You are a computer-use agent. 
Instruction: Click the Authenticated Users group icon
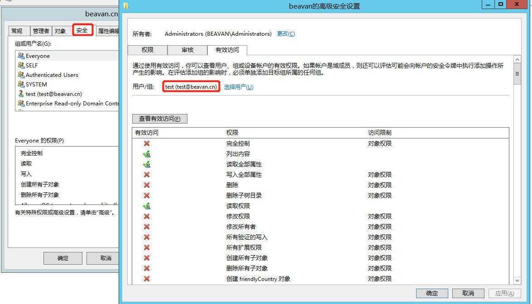click(21, 75)
